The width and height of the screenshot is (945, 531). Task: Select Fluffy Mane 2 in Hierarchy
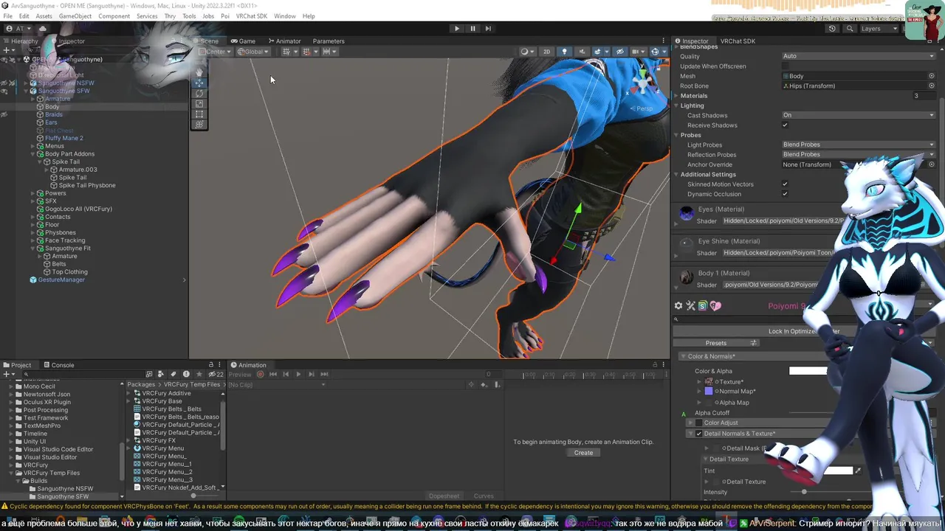click(63, 139)
